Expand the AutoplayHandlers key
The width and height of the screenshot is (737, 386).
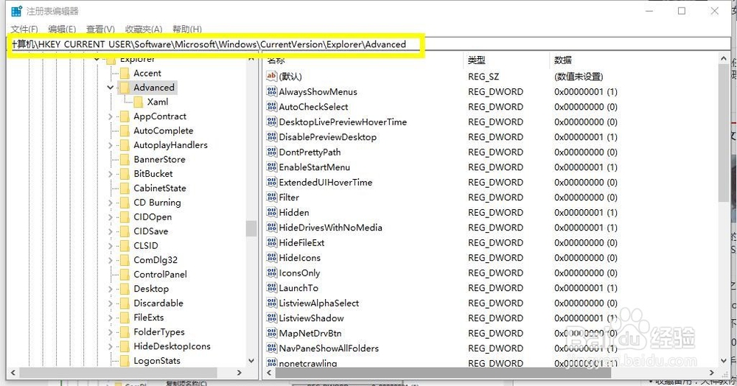(x=111, y=145)
